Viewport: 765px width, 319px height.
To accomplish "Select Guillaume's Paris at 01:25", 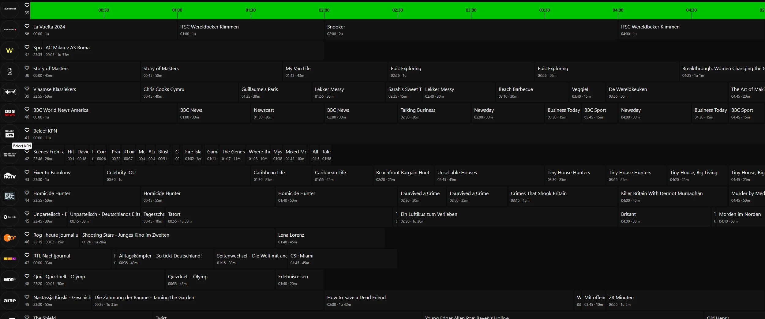I will coord(275,92).
